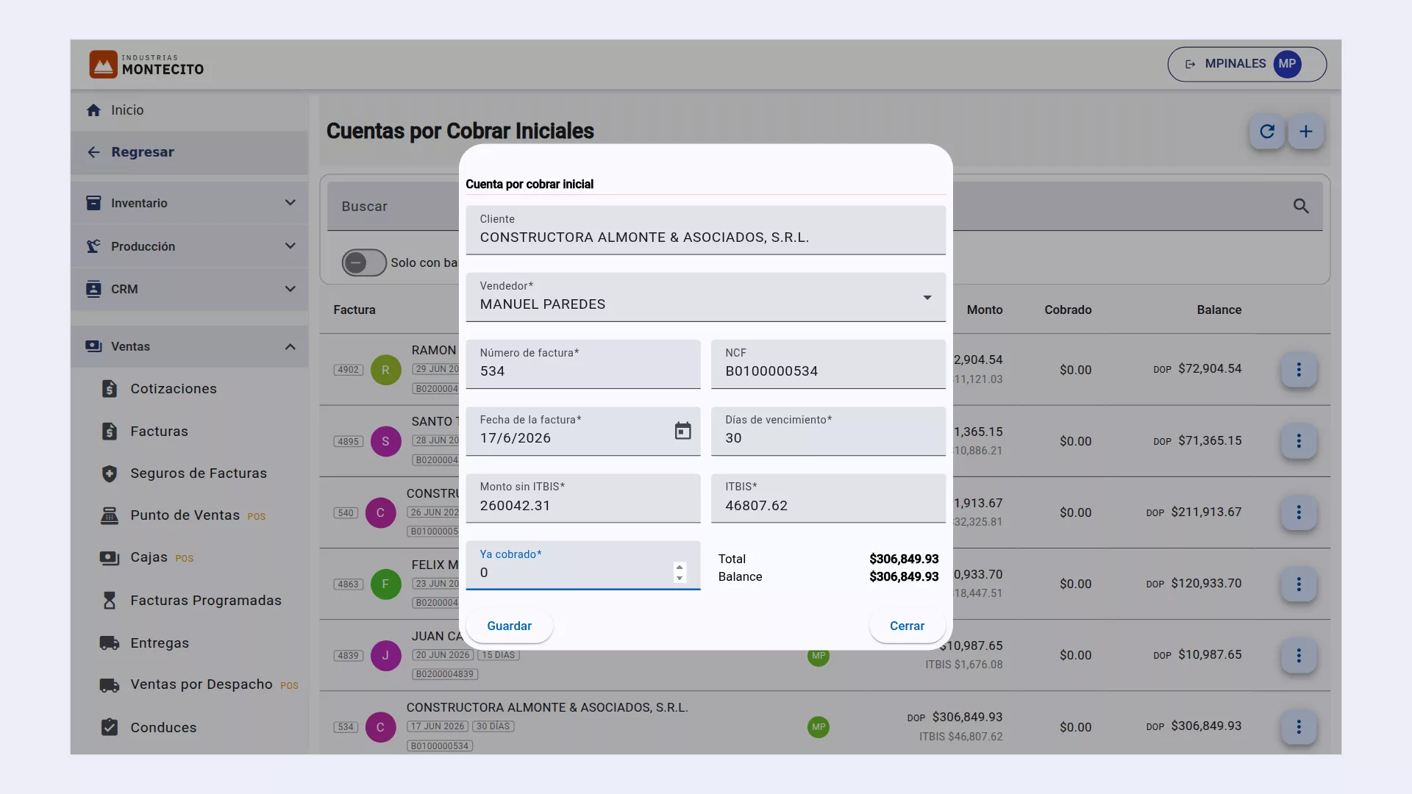The width and height of the screenshot is (1412, 794).
Task: Click the Conduces checklist icon
Action: click(x=110, y=727)
